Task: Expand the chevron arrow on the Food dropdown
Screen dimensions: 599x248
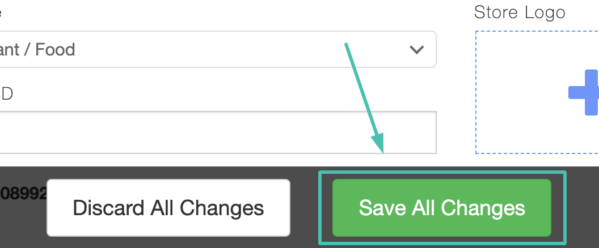Action: coord(417,50)
